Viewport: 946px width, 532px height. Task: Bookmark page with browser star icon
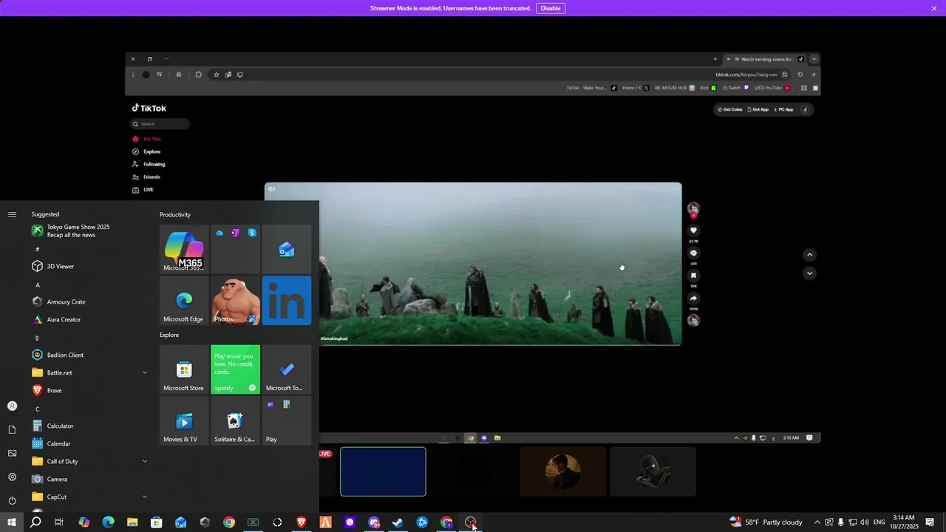tap(216, 75)
